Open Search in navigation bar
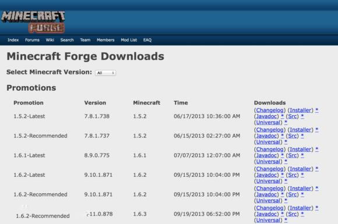338x224 pixels. pyautogui.click(x=67, y=40)
